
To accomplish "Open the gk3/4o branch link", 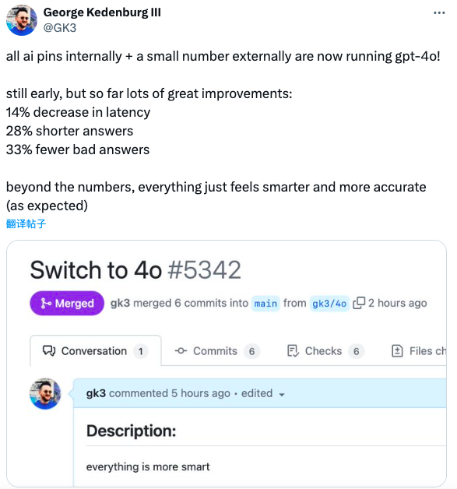I will [x=329, y=304].
